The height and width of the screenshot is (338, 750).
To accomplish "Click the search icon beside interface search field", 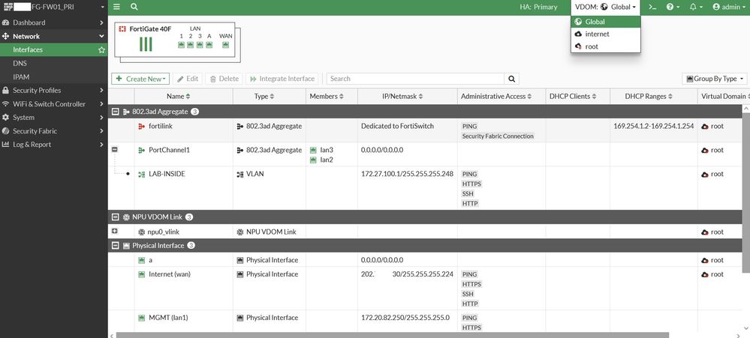I will tap(512, 79).
